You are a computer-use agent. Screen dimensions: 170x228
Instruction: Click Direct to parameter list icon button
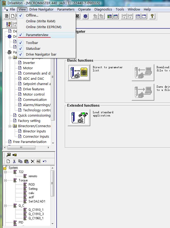point(79,73)
